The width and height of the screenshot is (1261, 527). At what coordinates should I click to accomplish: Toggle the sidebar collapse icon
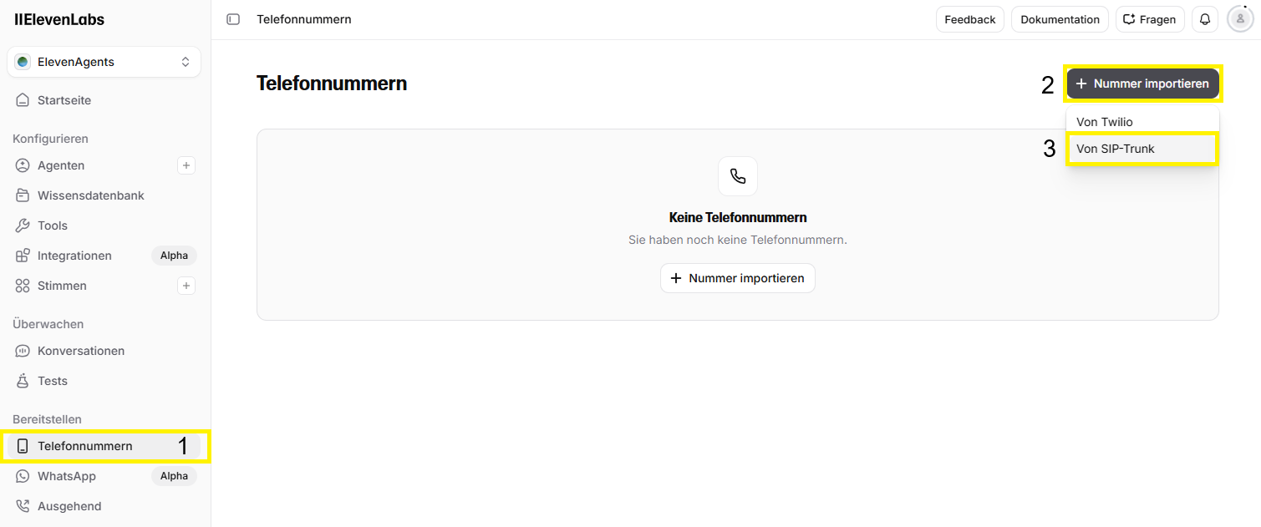coord(233,19)
